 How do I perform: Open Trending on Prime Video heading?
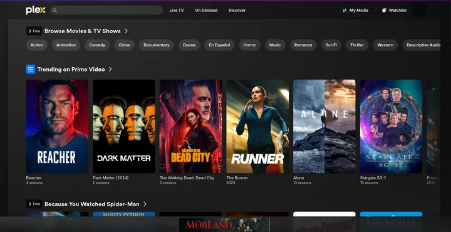click(x=71, y=70)
